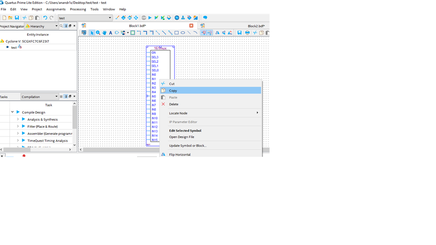Switch to the Block2.bdf tab
Screen dimensions: 436x245
(256, 26)
